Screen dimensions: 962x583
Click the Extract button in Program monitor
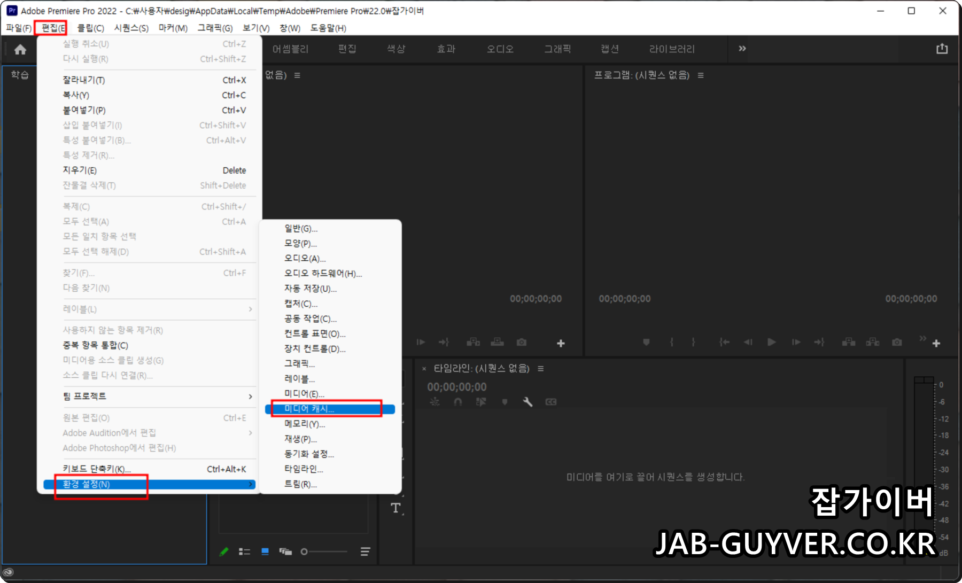pyautogui.click(x=873, y=342)
